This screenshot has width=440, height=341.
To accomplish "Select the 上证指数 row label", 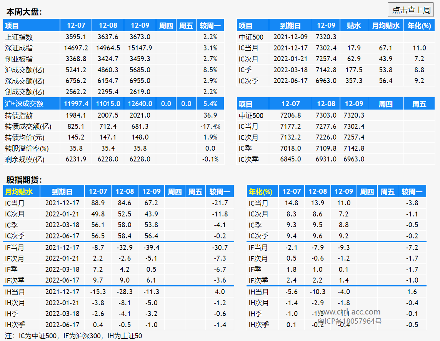I will pos(19,37).
